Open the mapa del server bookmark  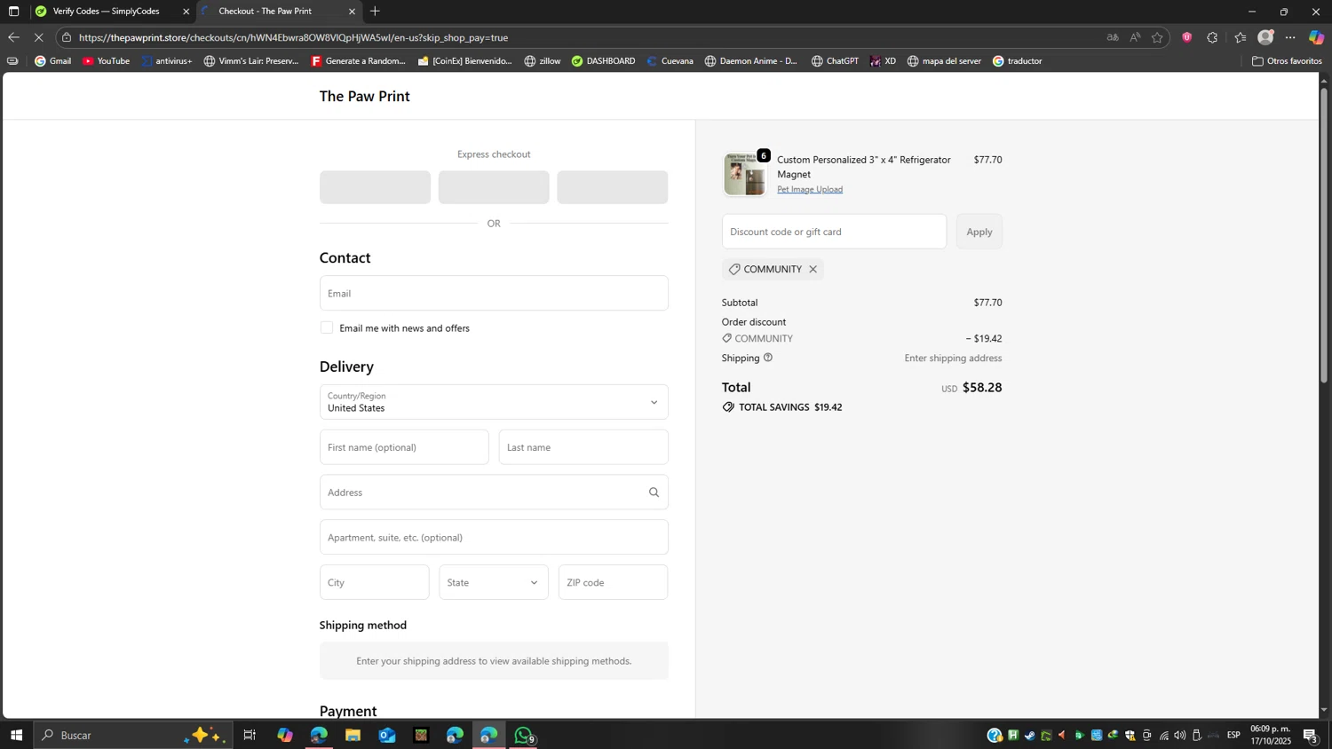click(x=944, y=61)
